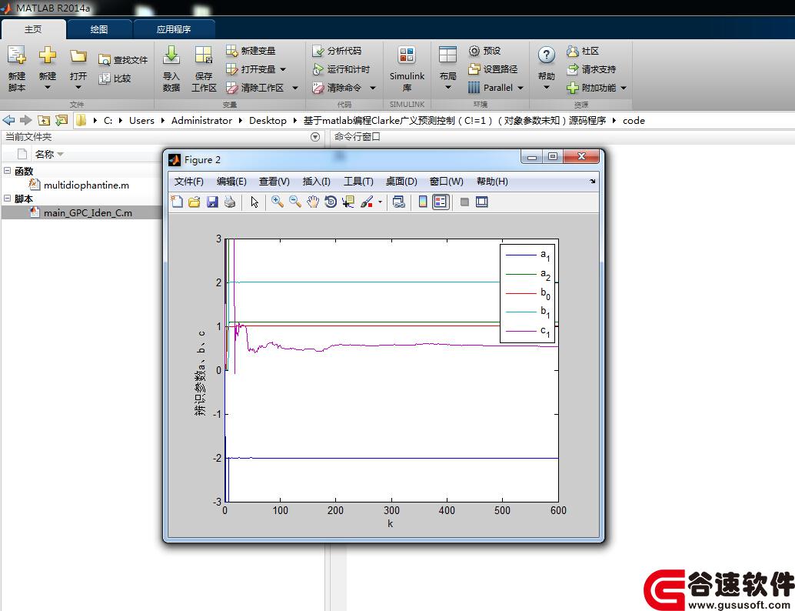Activate the Brush data tool

pos(367,202)
